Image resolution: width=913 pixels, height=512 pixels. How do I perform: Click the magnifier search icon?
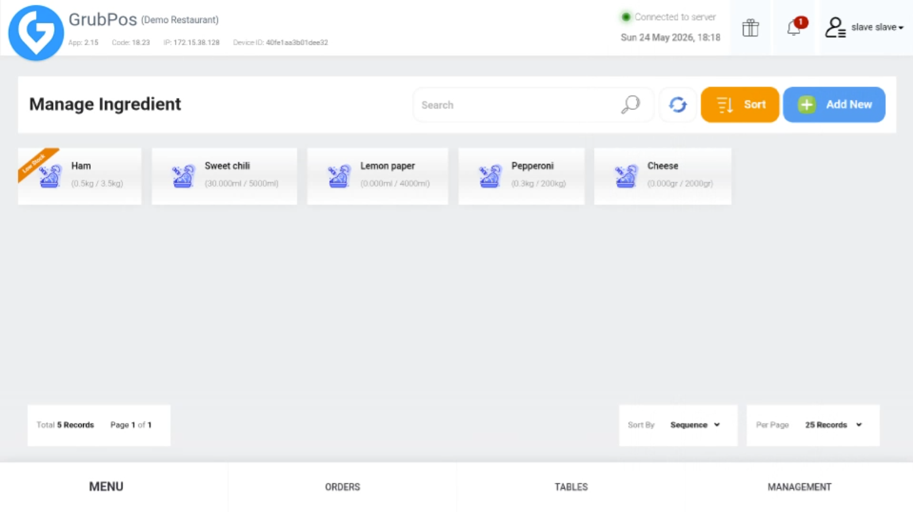(x=630, y=105)
